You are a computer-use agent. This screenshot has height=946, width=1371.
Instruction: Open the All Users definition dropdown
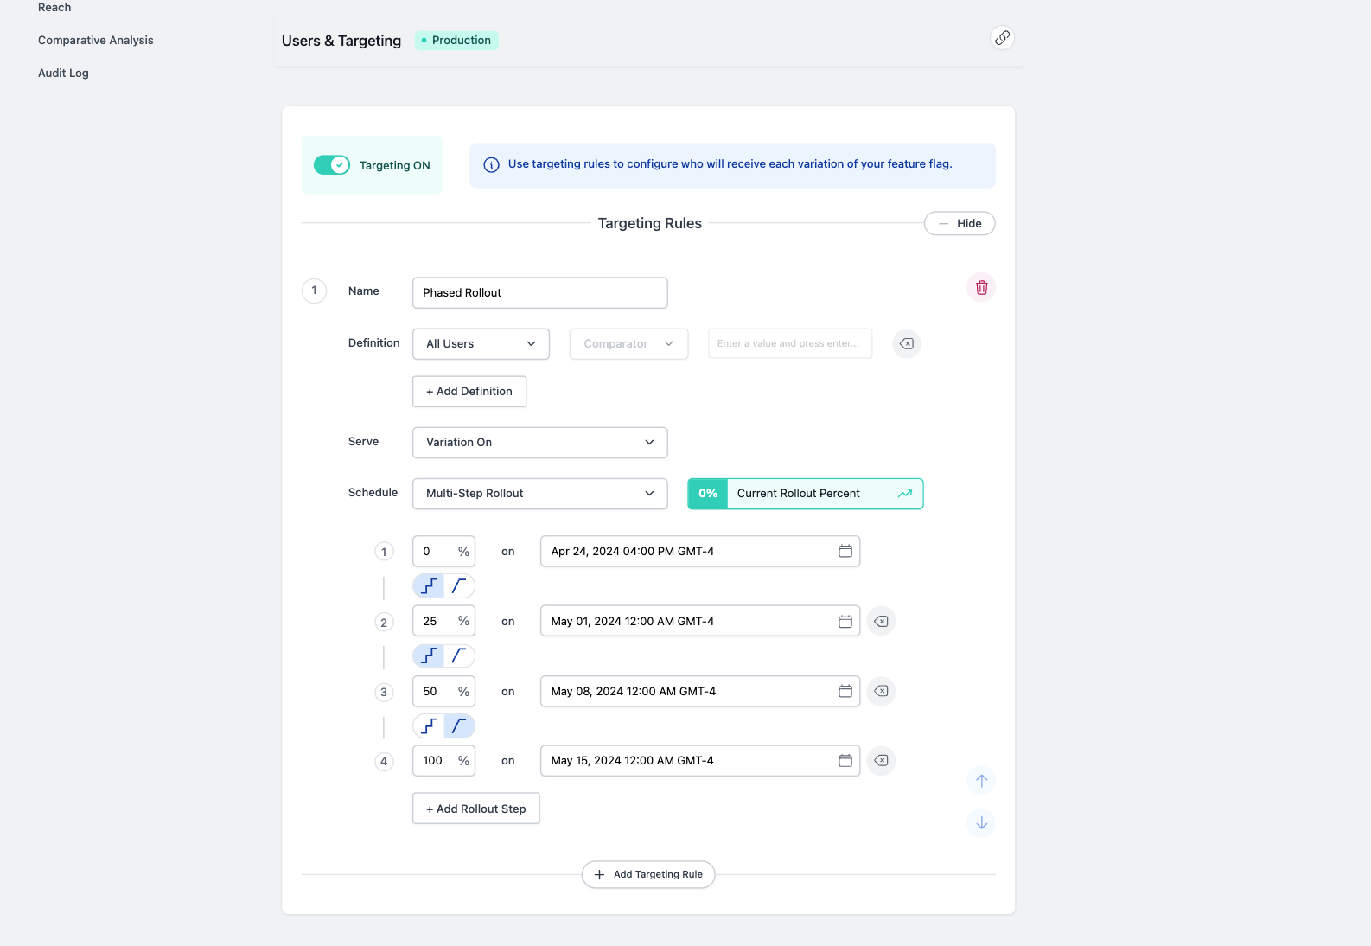click(481, 344)
